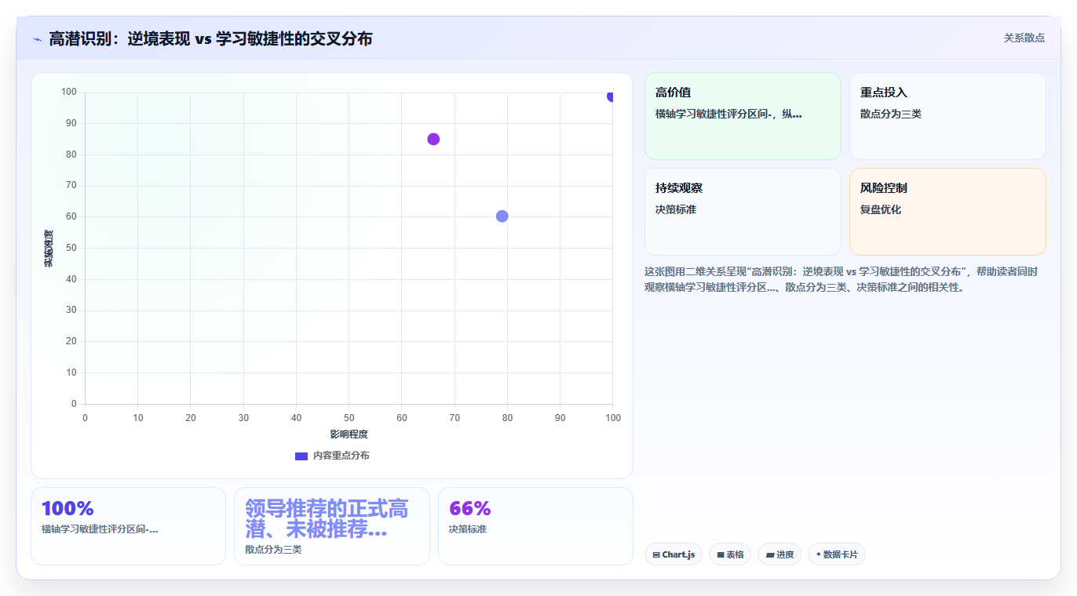The width and height of the screenshot is (1077, 596).
Task: Open the 重点投入 card
Action: pyautogui.click(x=947, y=116)
